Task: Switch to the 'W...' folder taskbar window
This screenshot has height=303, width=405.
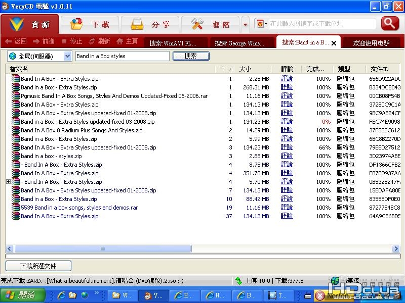Action: click(x=122, y=295)
